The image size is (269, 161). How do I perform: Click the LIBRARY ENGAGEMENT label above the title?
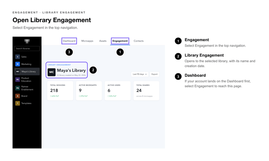(59, 65)
